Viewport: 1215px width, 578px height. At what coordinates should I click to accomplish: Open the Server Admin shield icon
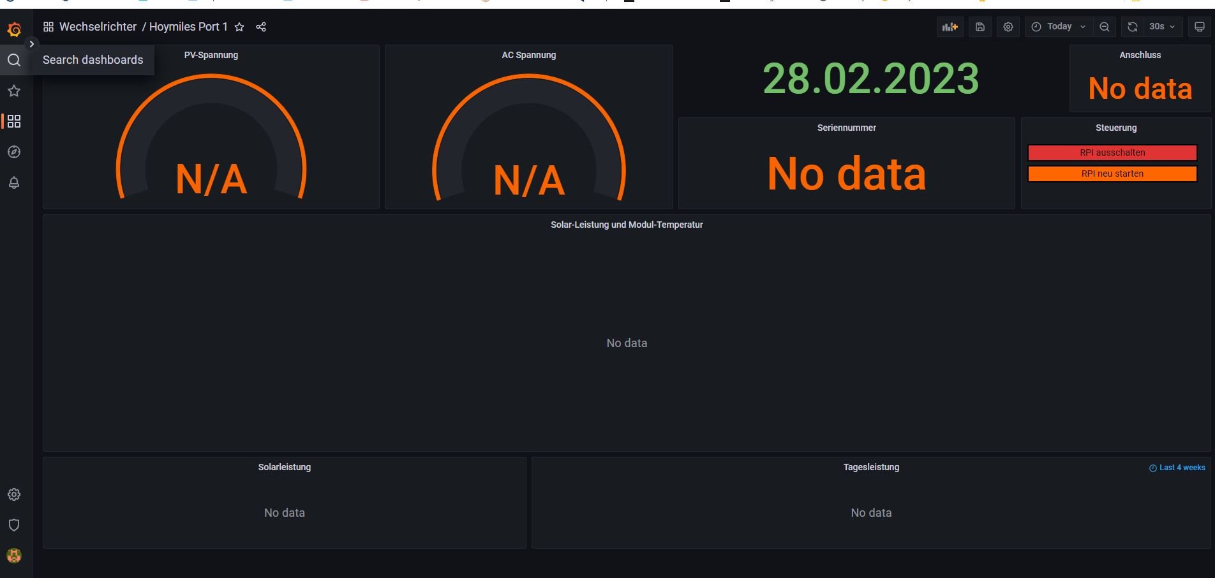point(14,525)
